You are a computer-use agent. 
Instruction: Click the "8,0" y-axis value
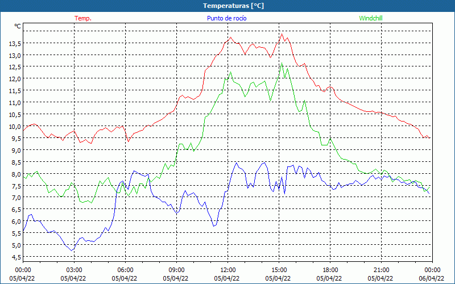(x=16, y=174)
